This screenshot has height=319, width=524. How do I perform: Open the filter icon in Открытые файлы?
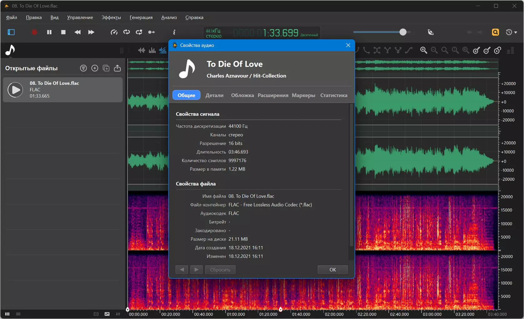[x=83, y=68]
